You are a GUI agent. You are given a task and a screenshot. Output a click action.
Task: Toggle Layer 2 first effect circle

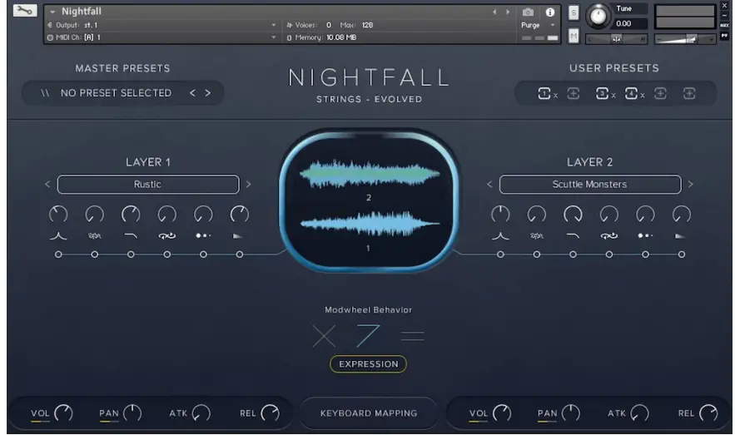[500, 255]
